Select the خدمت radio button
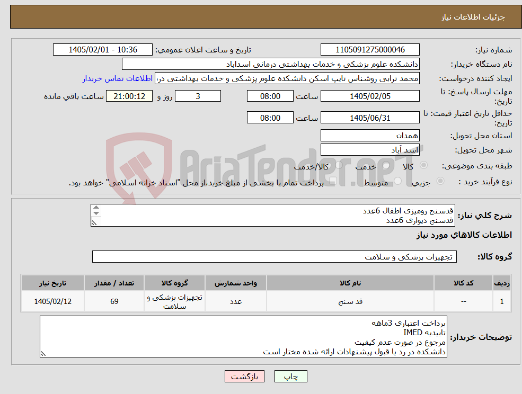This screenshot has width=522, height=394. tap(386, 165)
